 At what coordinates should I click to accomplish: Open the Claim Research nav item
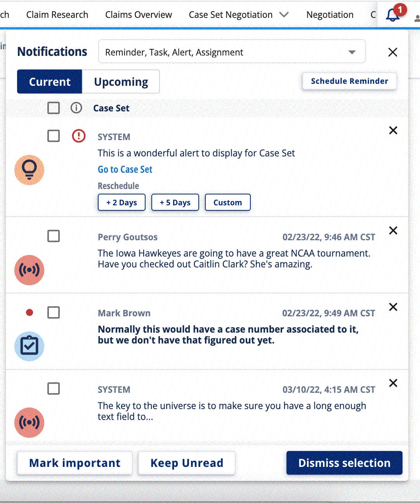coord(57,15)
